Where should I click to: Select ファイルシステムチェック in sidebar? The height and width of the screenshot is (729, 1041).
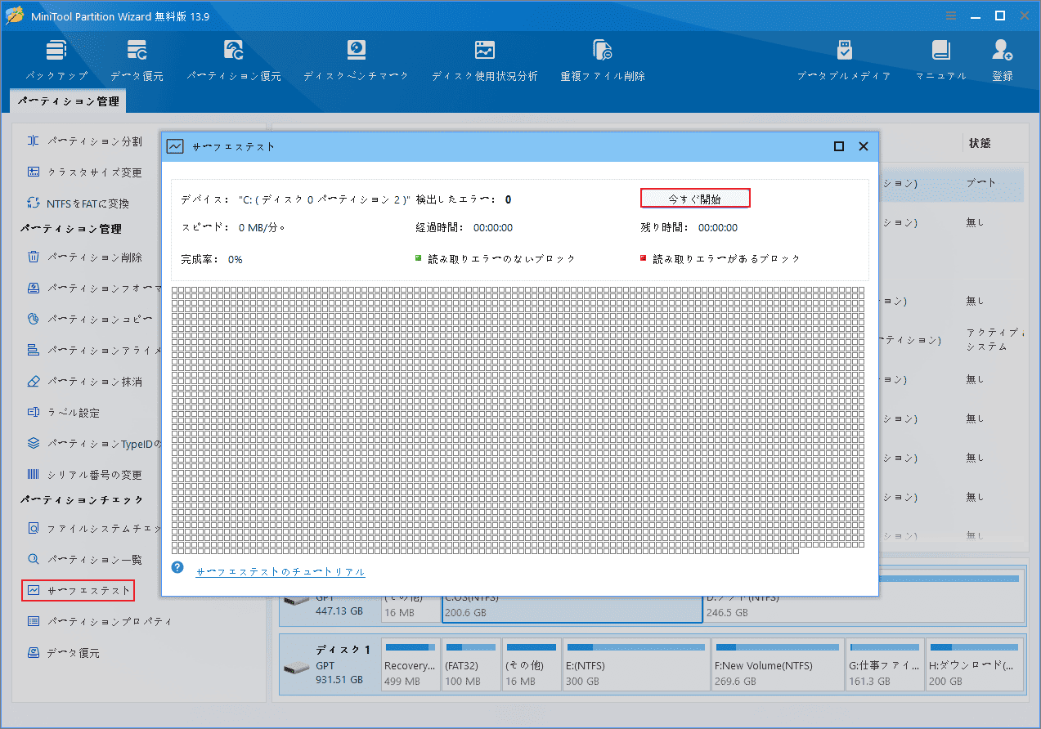pyautogui.click(x=94, y=529)
